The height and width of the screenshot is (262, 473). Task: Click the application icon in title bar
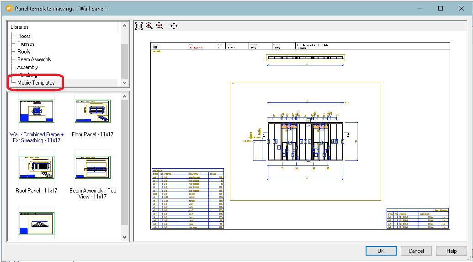[x=8, y=8]
